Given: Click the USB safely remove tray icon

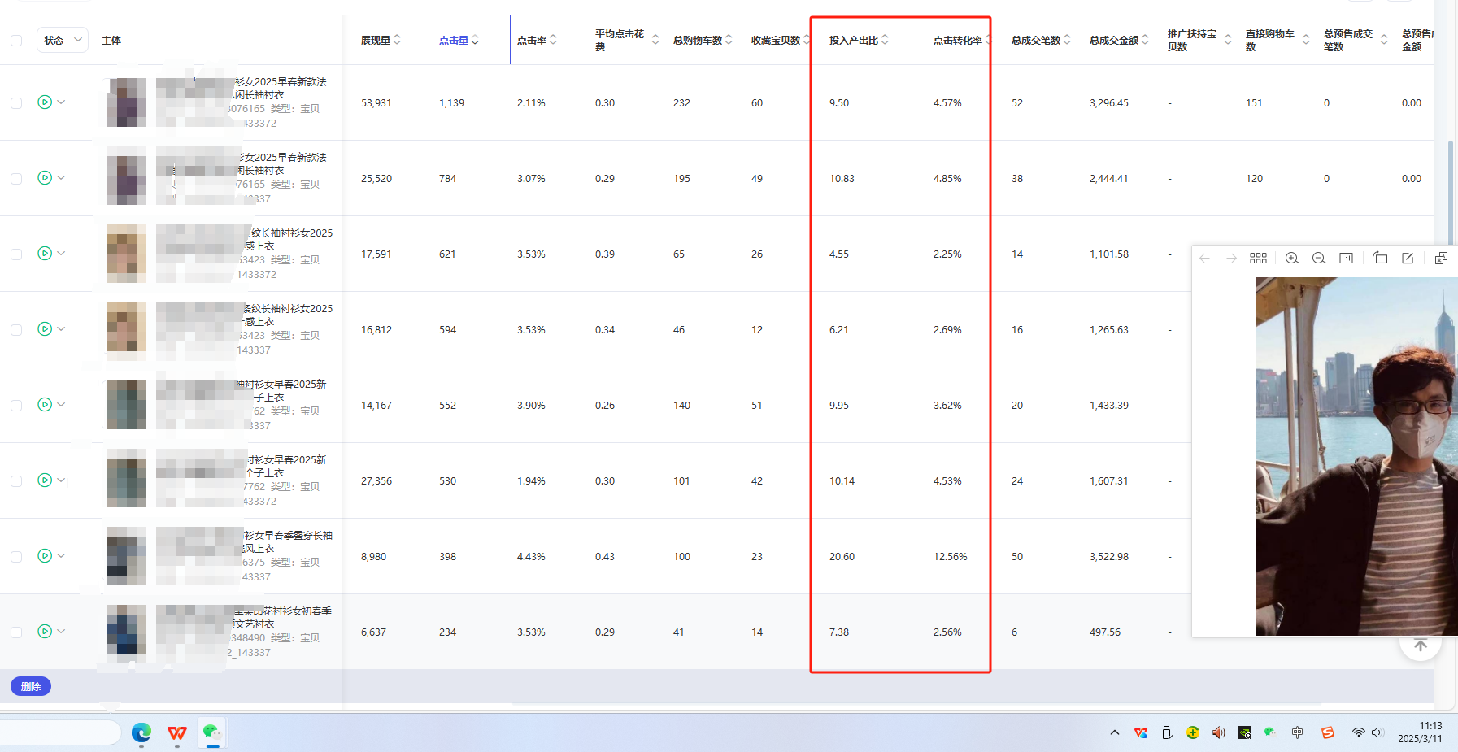Looking at the screenshot, I should pyautogui.click(x=1167, y=732).
